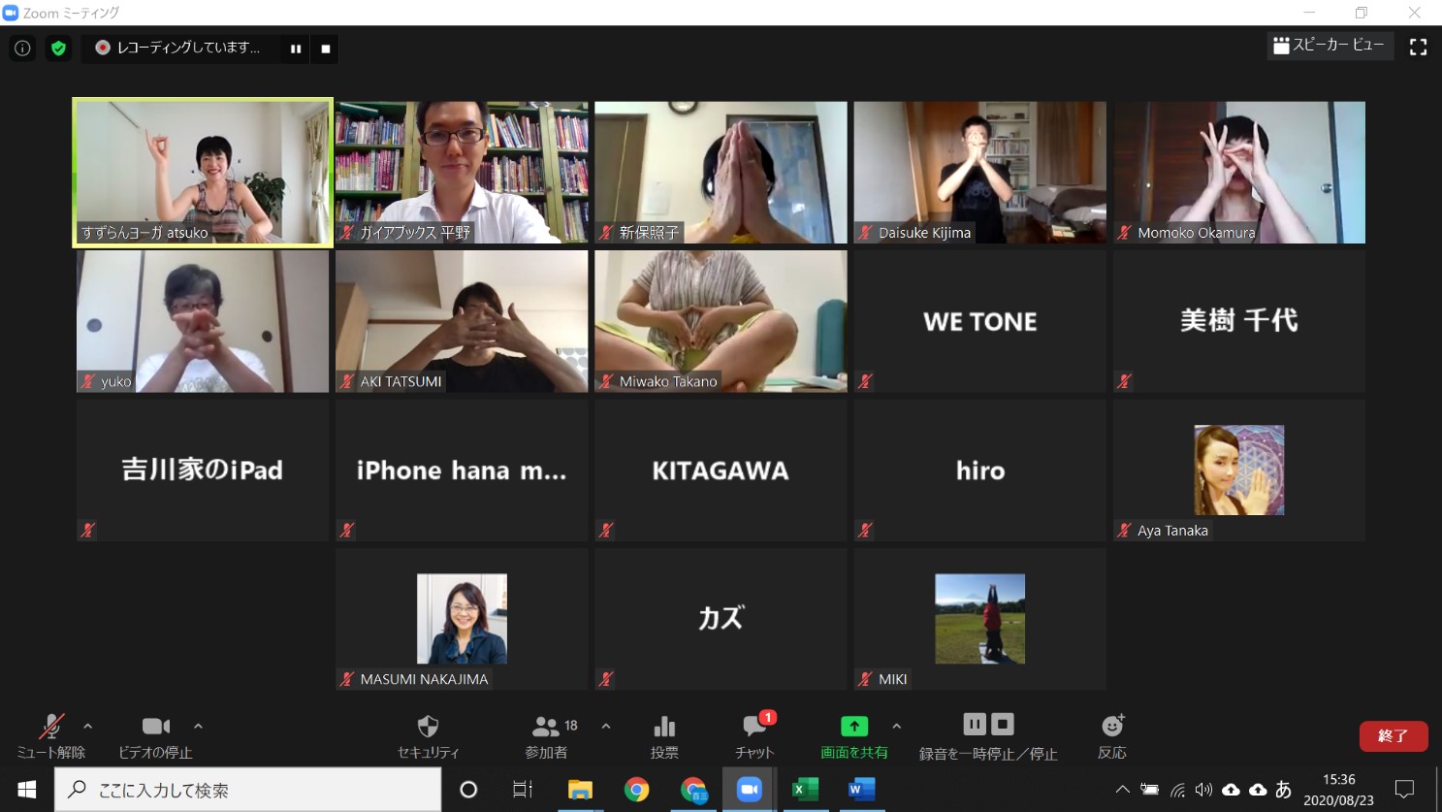Open the スピーカービュー view switcher
Viewport: 1442px width, 812px height.
click(1330, 46)
